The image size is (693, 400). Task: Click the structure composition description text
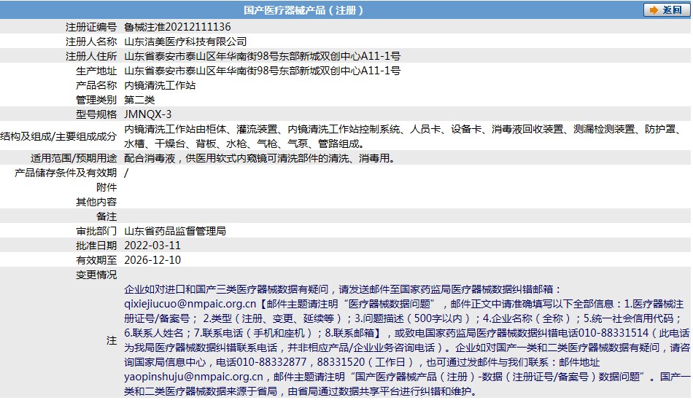point(403,136)
